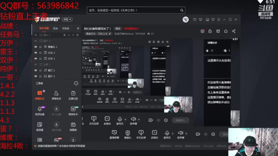Select the 图片 1 layer row
Image resolution: width=278 pixels, height=156 pixels.
coord(56,76)
